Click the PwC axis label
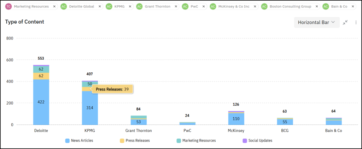Screen dimensions: 362x149 (187, 131)
